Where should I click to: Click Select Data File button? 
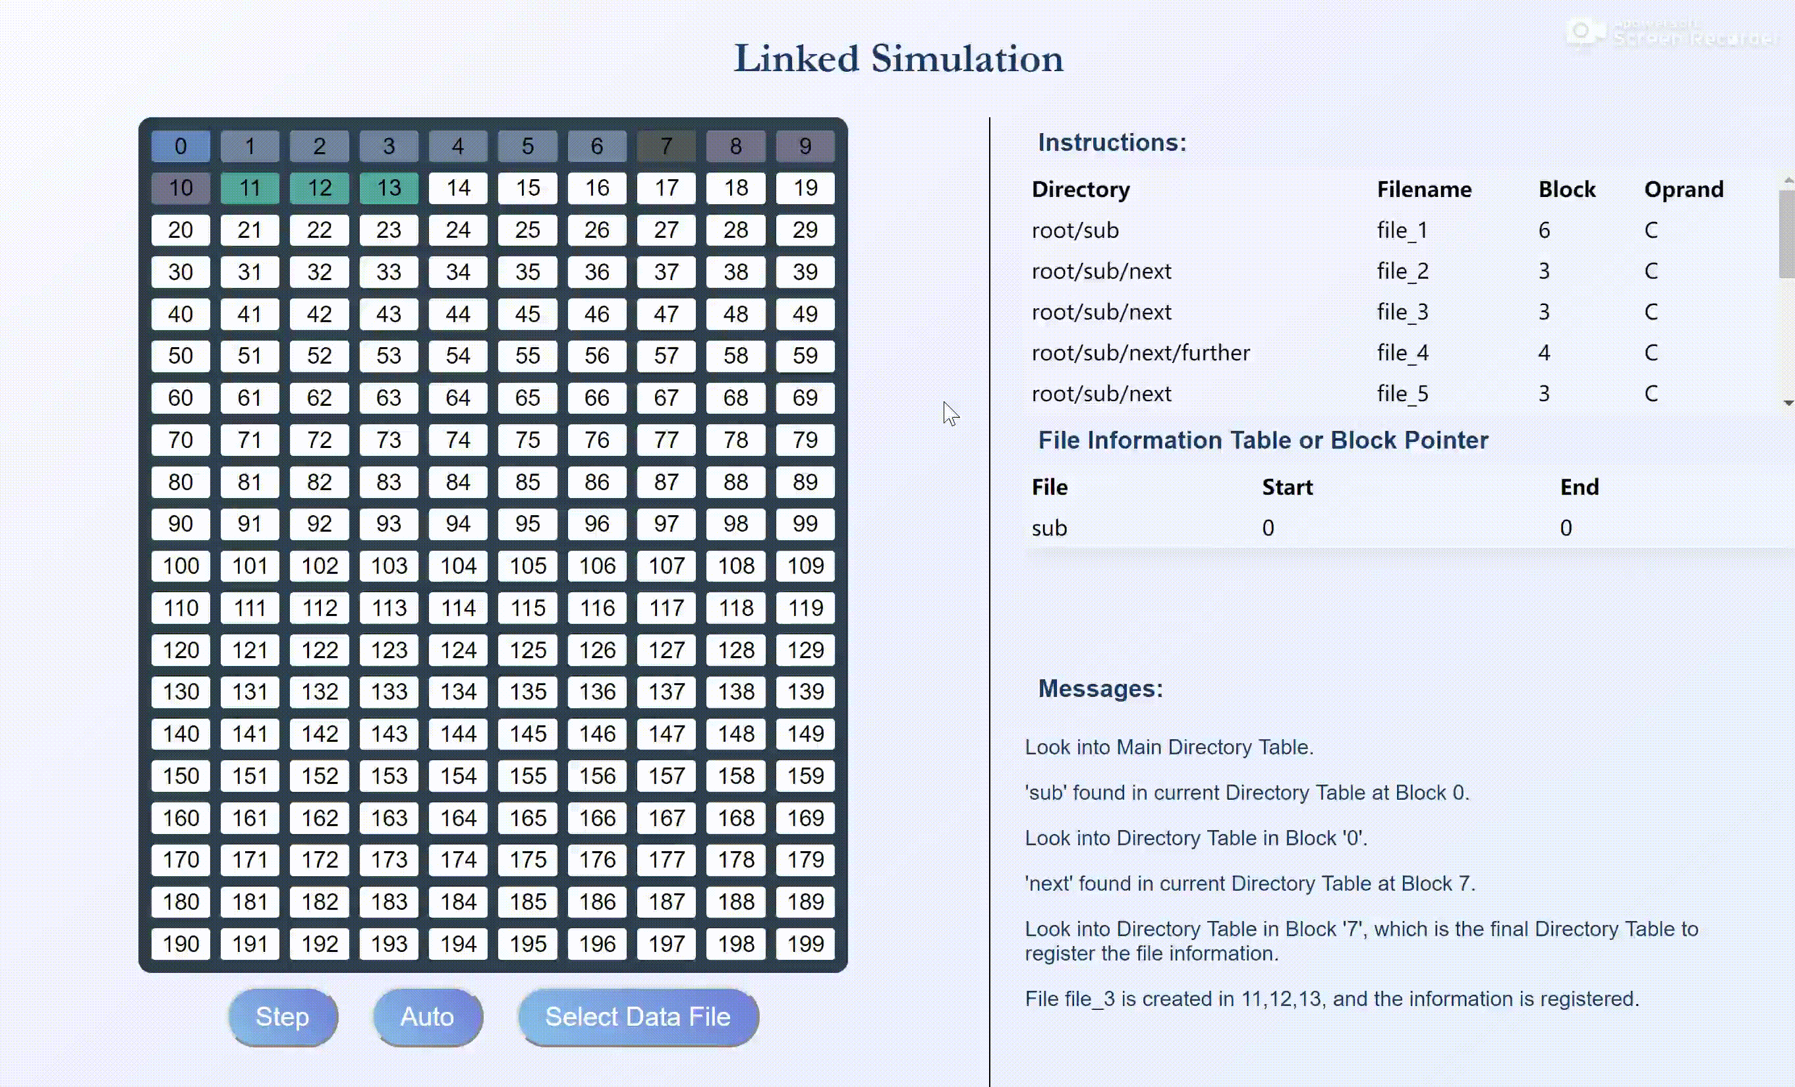coord(637,1017)
